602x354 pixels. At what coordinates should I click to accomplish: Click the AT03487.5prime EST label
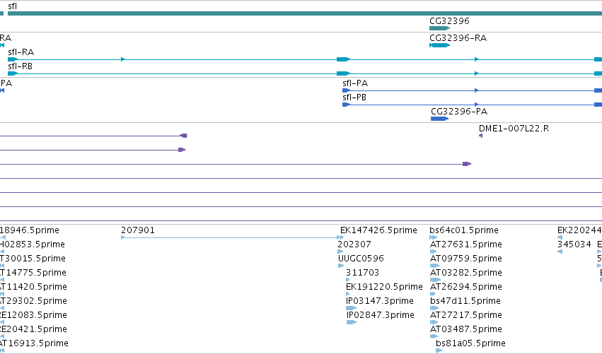(x=466, y=329)
